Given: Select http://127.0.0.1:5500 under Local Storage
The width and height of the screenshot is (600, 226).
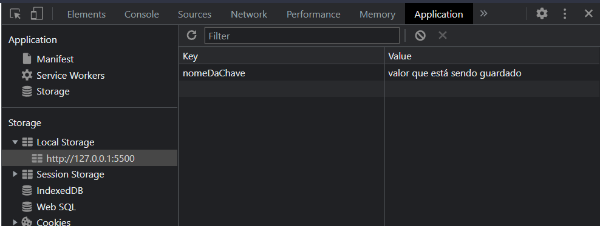Looking at the screenshot, I should coord(89,158).
